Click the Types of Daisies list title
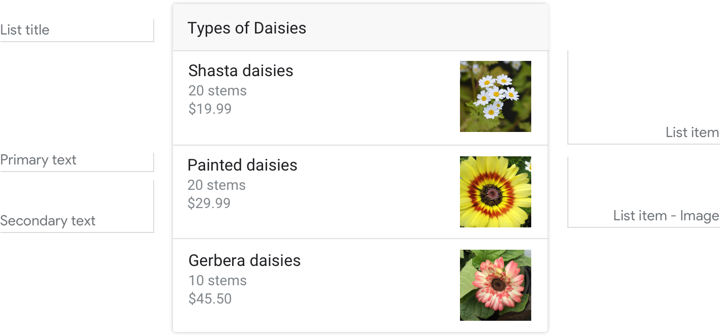Image resolution: width=720 pixels, height=336 pixels. [247, 28]
